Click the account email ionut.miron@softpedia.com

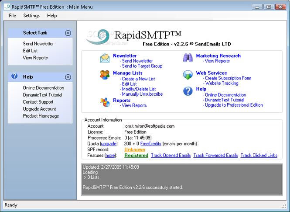(149, 126)
